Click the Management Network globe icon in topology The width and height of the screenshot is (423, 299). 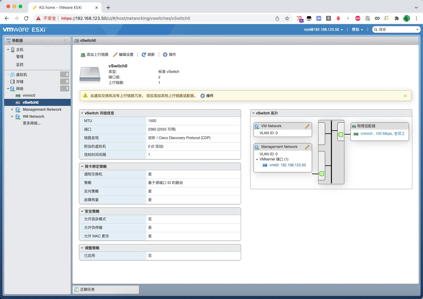(x=257, y=147)
